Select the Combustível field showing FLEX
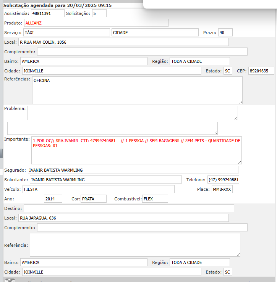 point(155,199)
